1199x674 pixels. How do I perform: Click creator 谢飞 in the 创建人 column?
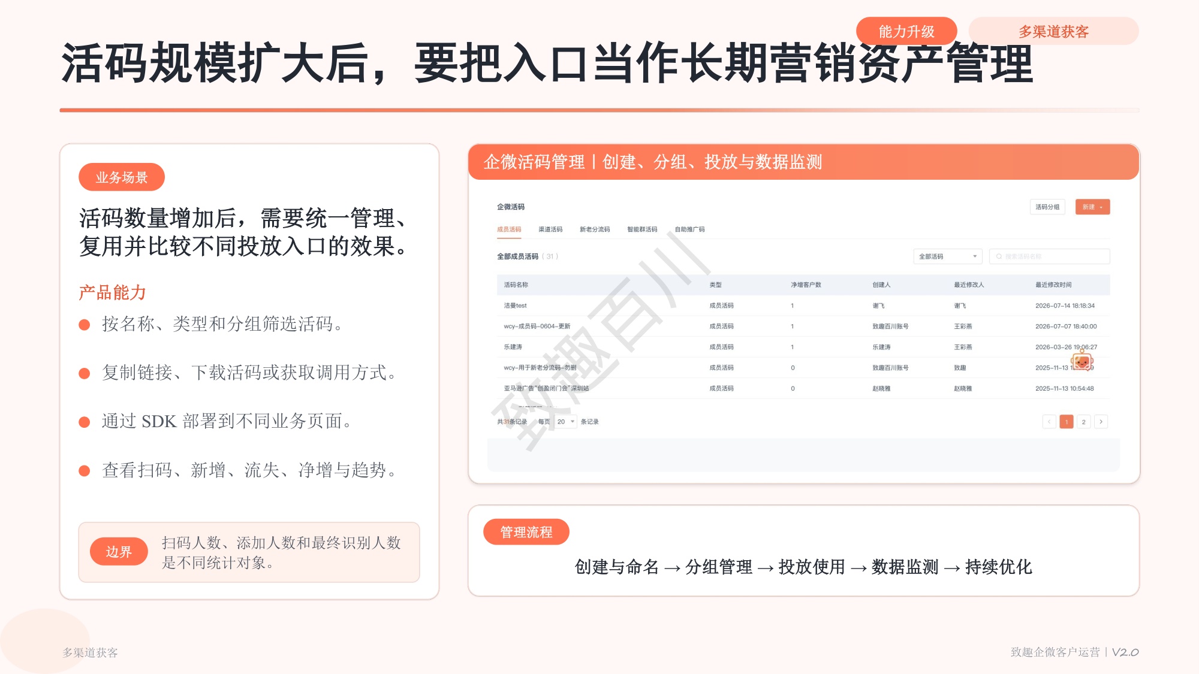coord(878,306)
